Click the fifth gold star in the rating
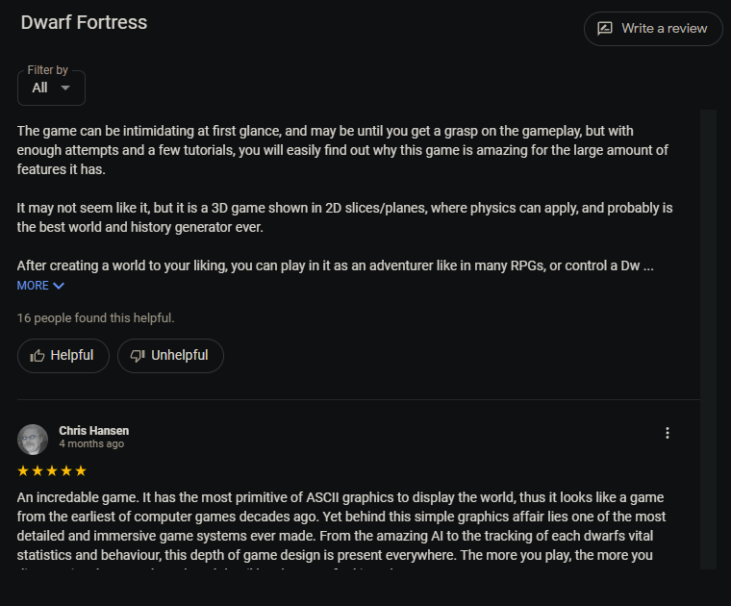 click(x=81, y=470)
